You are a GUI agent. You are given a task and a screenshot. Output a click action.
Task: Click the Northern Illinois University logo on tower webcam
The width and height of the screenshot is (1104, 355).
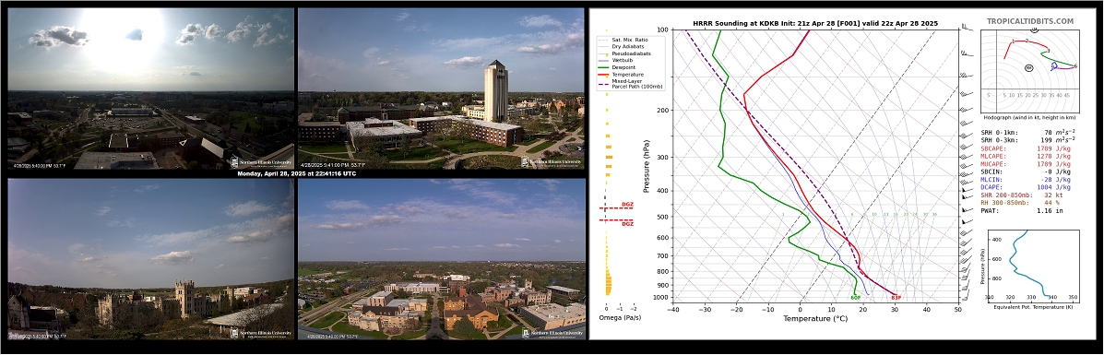click(552, 162)
